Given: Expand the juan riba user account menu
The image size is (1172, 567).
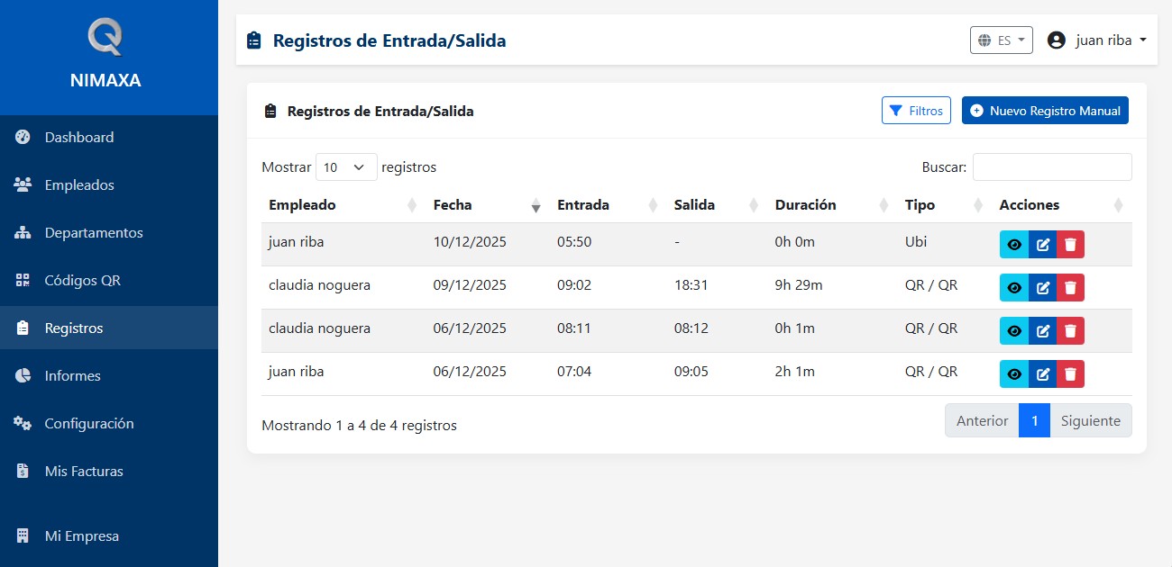Looking at the screenshot, I should click(1096, 40).
